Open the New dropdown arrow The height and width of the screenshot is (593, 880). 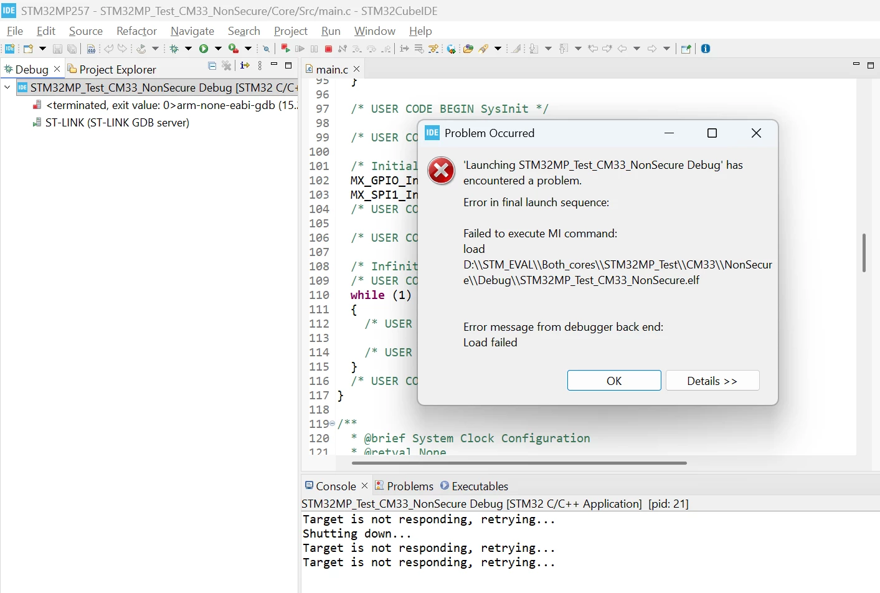[42, 49]
